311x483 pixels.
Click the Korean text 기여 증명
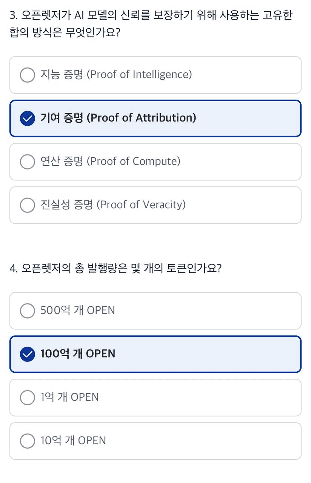[x=62, y=118]
